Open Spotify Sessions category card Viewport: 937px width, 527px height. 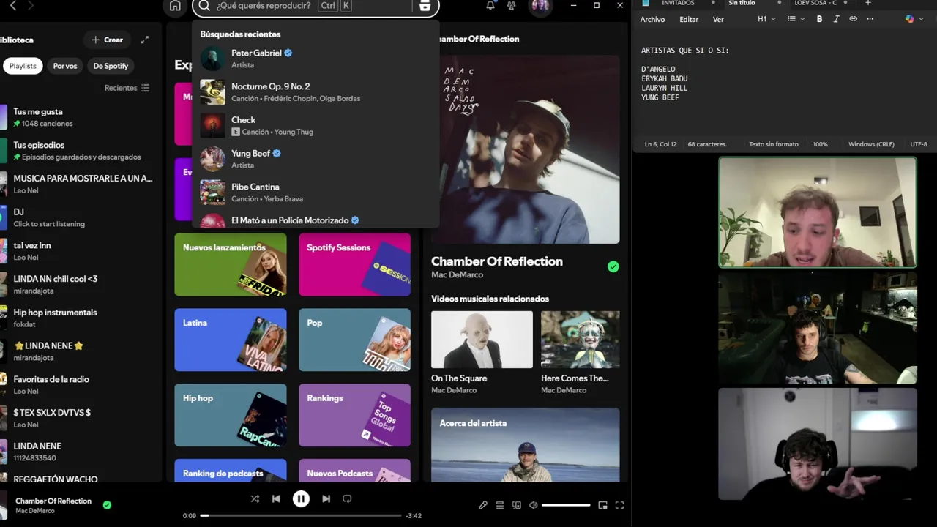354,264
